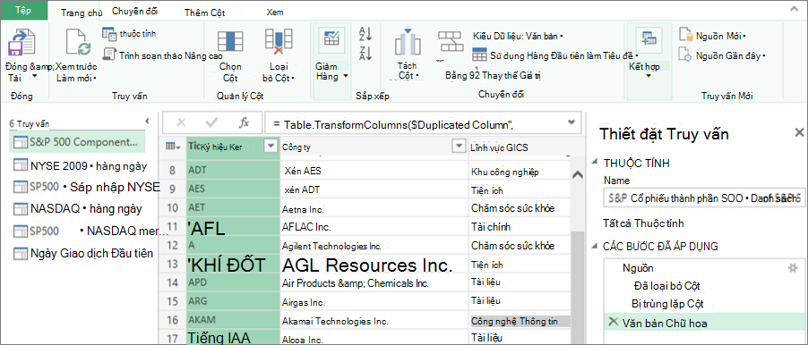This screenshot has height=345, width=808.
Task: Sort descending with the Z-A icon
Action: 365,53
